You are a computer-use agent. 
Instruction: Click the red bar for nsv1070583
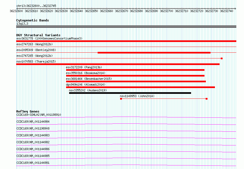pos(118,64)
